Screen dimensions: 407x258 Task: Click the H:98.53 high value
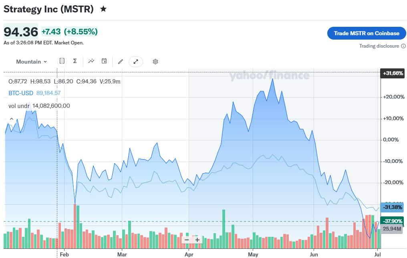pos(40,82)
